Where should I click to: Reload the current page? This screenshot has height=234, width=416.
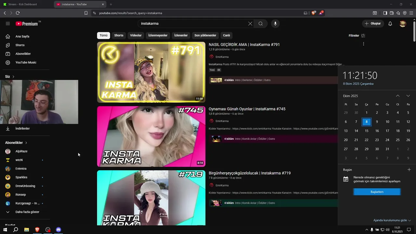click(x=18, y=13)
